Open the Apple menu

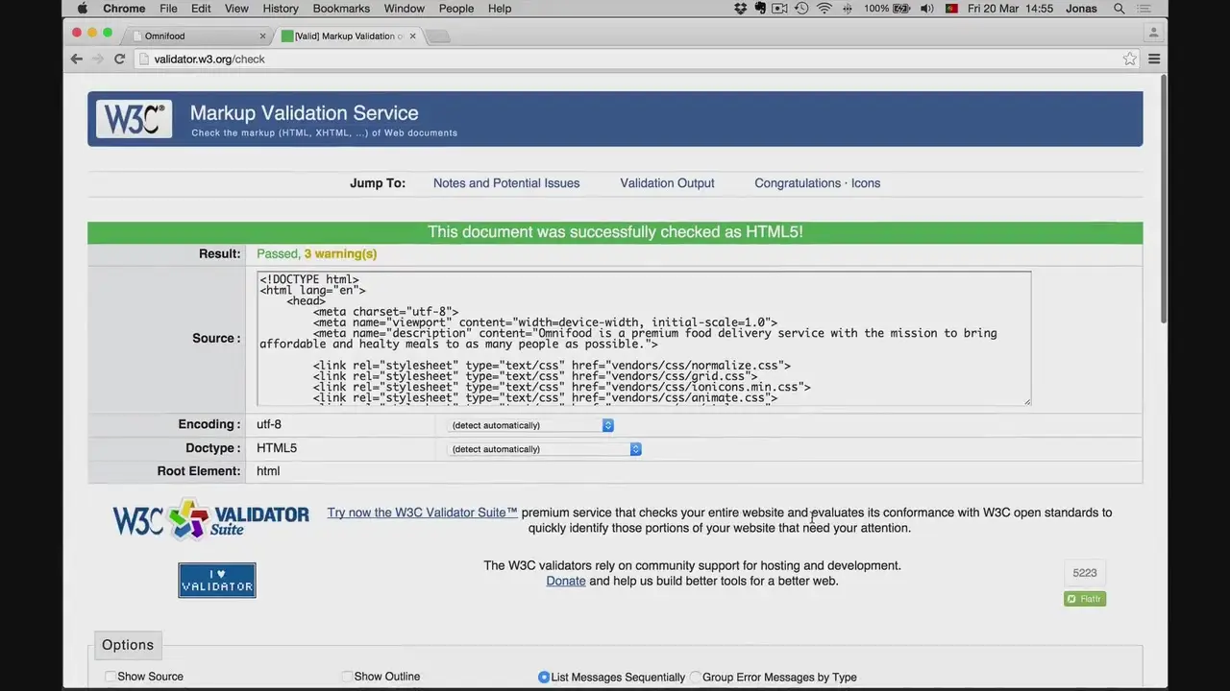pyautogui.click(x=82, y=9)
